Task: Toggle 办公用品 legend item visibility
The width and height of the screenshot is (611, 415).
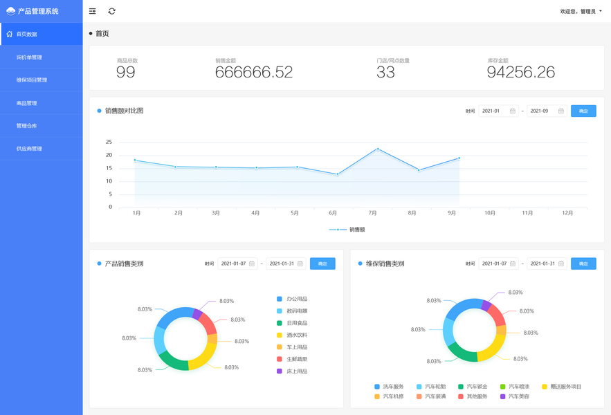Action: pos(292,299)
